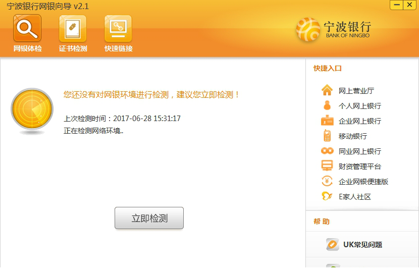Click the radar scan status icon
Viewport: 419px width, 278px height.
[32, 109]
